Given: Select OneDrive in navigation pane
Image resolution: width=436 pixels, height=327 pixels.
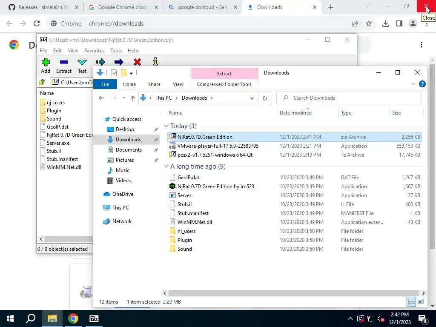Looking at the screenshot, I should click(x=123, y=194).
